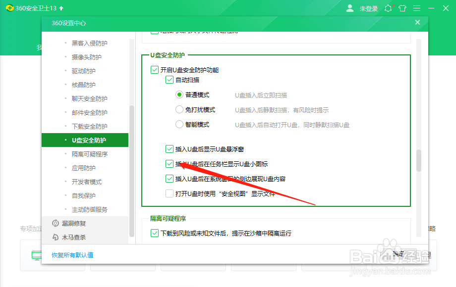Open the skin (shirt) icon
The width and height of the screenshot is (456, 287).
pyautogui.click(x=402, y=8)
